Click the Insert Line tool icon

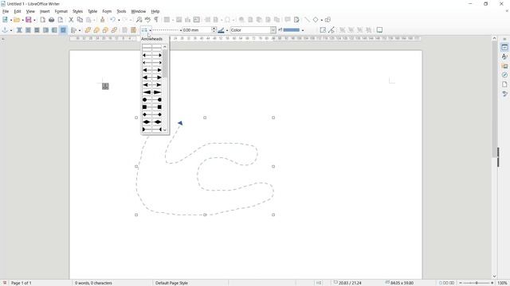coord(307,20)
